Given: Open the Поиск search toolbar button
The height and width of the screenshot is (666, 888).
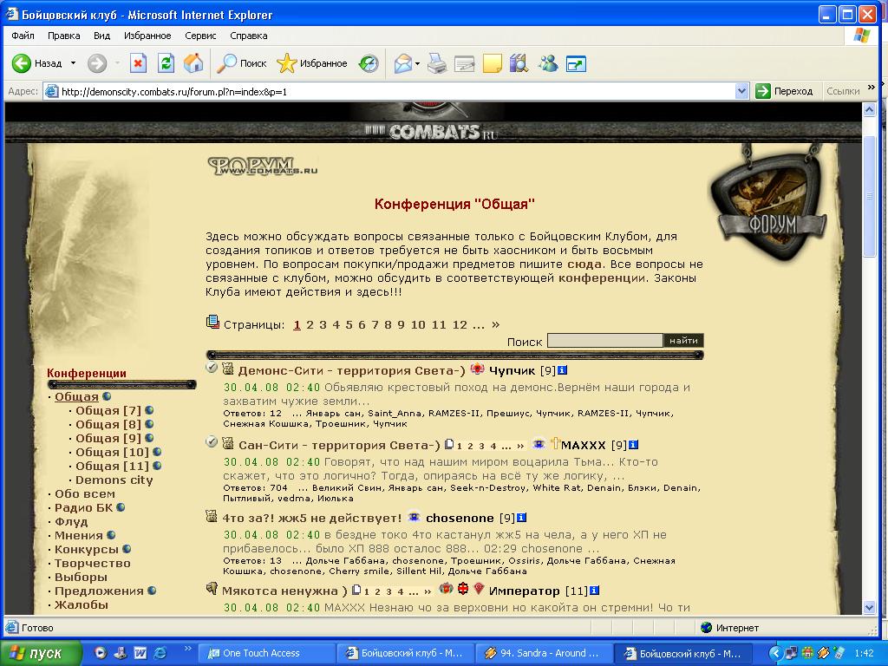Looking at the screenshot, I should click(x=242, y=63).
